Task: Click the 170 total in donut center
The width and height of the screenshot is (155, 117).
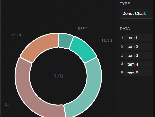Action: (58, 76)
